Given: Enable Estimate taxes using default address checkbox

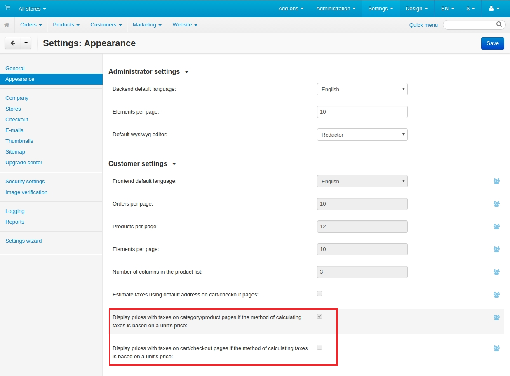Looking at the screenshot, I should [x=320, y=293].
